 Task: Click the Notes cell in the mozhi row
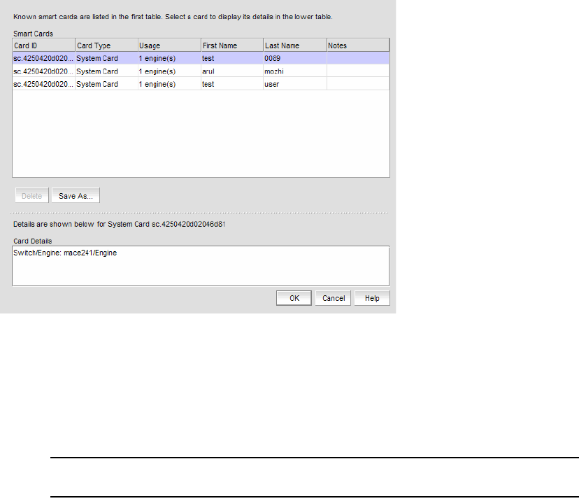coord(357,71)
